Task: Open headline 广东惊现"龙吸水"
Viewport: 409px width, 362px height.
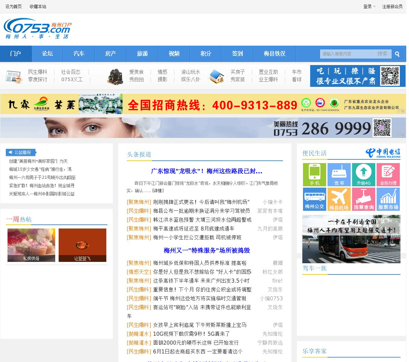Action: [x=207, y=171]
